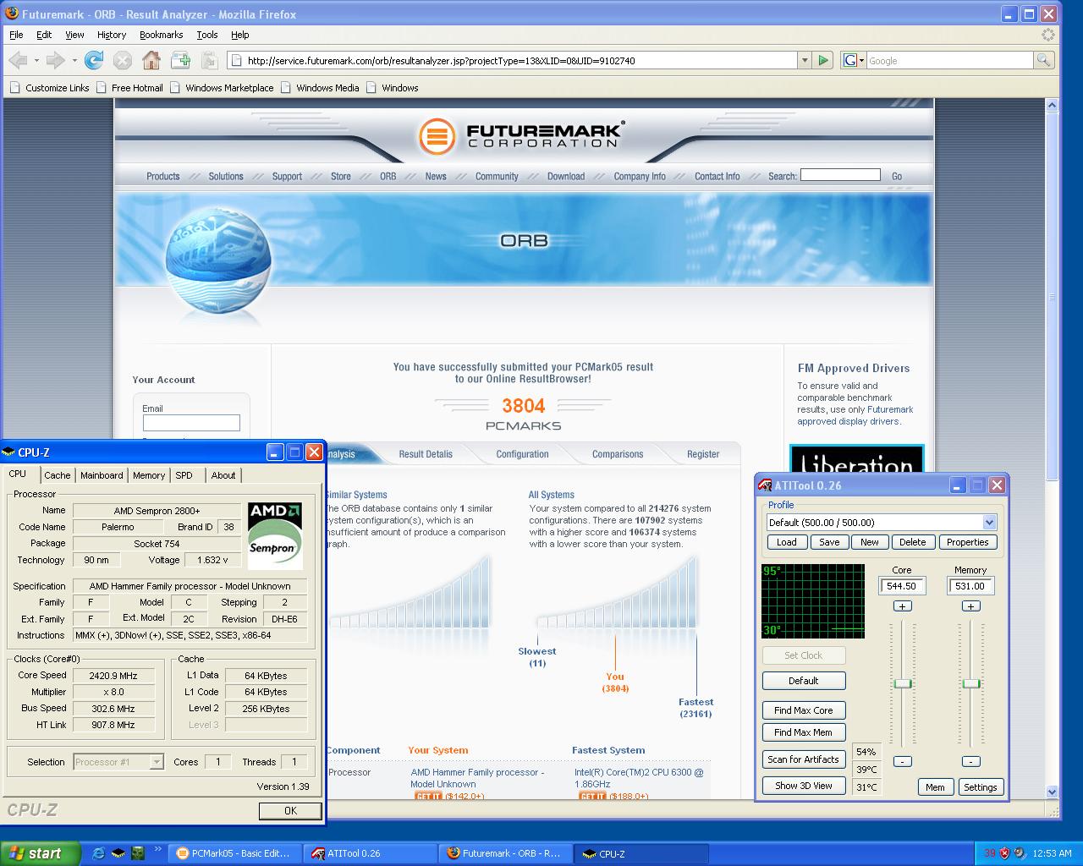Image resolution: width=1083 pixels, height=866 pixels.
Task: Click ATITool Properties button
Action: (x=968, y=542)
